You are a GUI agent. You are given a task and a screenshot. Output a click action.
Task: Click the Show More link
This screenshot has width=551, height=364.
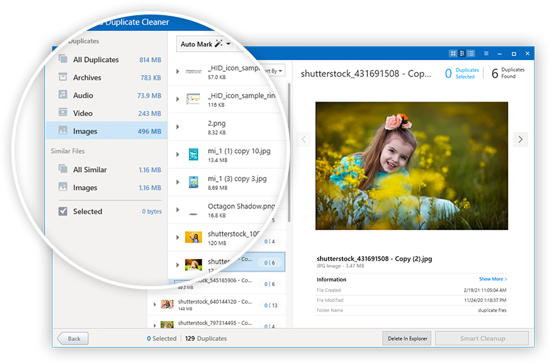point(493,279)
